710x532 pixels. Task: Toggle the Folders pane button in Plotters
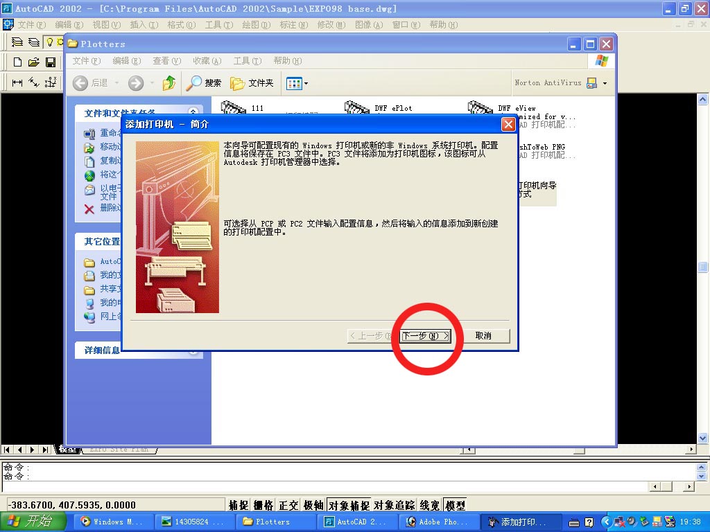(252, 83)
